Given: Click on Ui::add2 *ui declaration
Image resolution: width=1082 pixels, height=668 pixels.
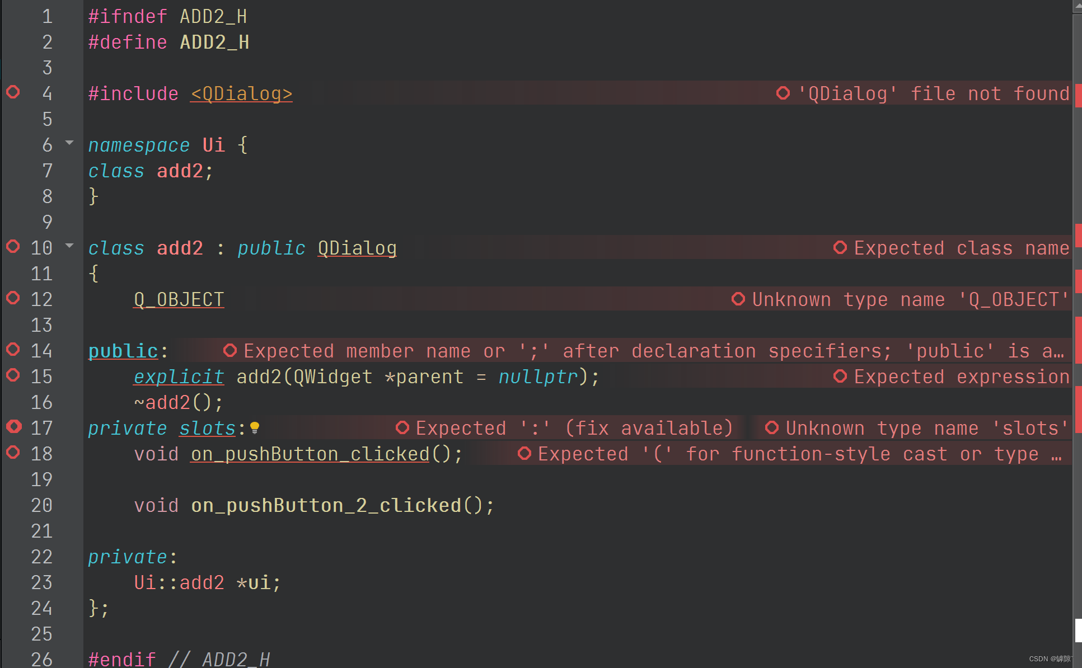Looking at the screenshot, I should [x=207, y=582].
